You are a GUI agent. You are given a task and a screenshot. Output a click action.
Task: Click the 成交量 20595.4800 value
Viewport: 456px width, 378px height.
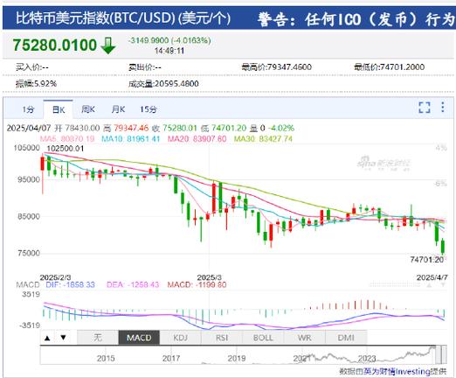click(x=163, y=84)
